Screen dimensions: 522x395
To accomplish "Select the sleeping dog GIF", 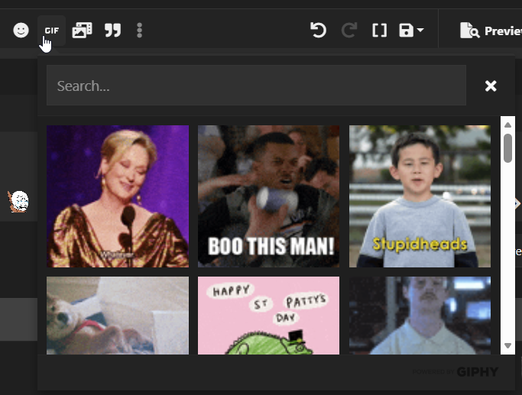I will tap(118, 316).
